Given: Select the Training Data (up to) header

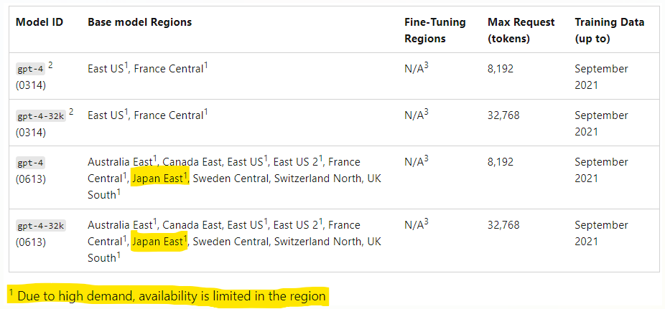Looking at the screenshot, I should point(610,30).
